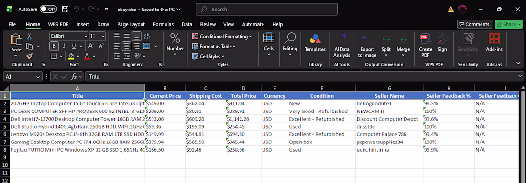526x183 pixels.
Task: Cut selection with the scissors icon
Action: click(29, 36)
